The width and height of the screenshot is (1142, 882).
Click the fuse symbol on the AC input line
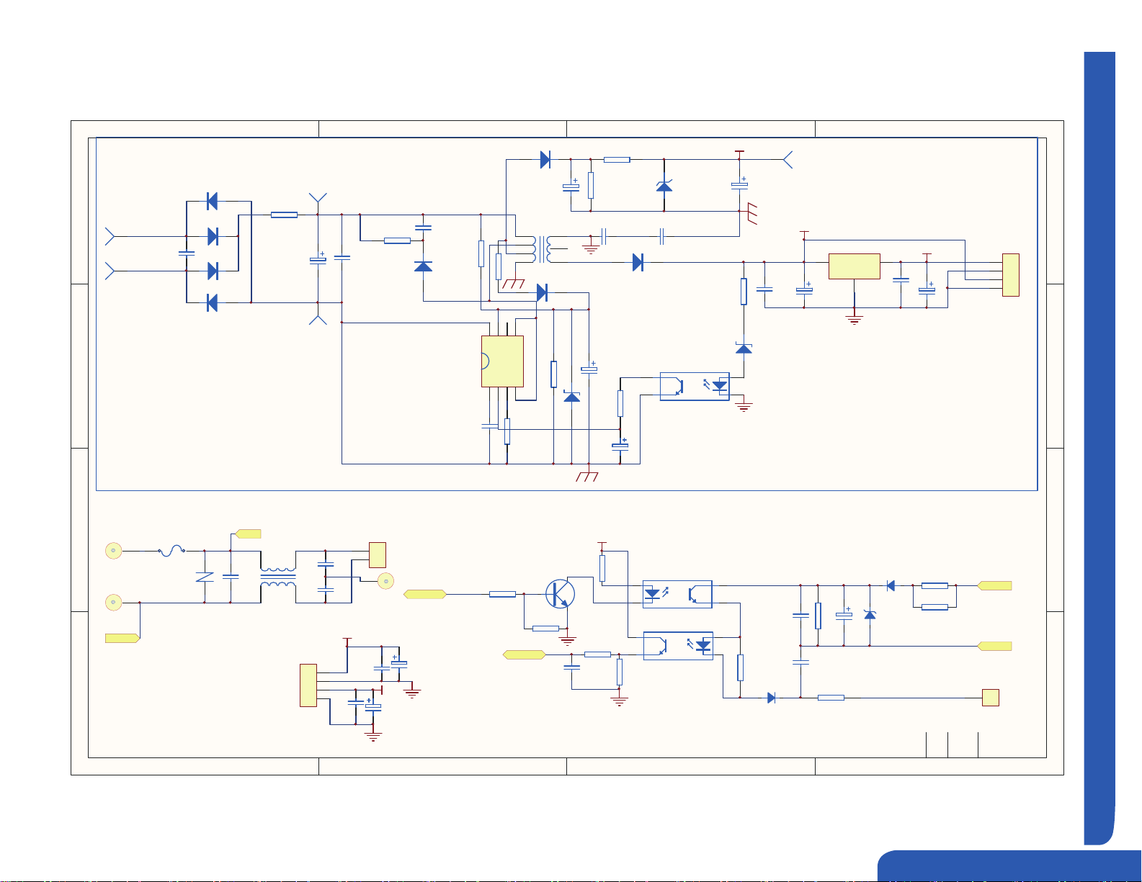172,551
